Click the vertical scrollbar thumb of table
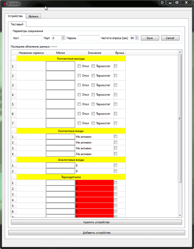 point(180,118)
